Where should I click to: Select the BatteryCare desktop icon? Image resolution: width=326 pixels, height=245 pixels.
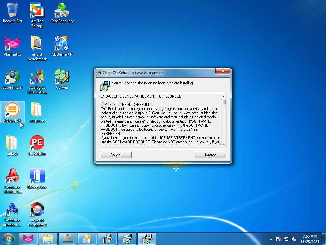click(37, 179)
